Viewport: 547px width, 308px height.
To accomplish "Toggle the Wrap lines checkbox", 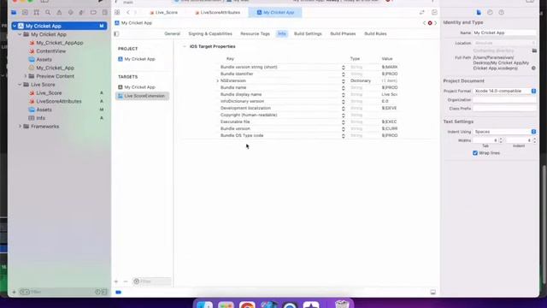I will 475,153.
